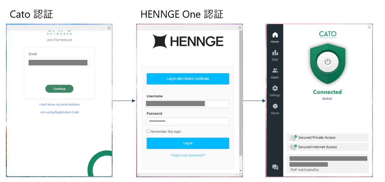
Task: Click the HENNGE Log in button
Action: point(188,143)
